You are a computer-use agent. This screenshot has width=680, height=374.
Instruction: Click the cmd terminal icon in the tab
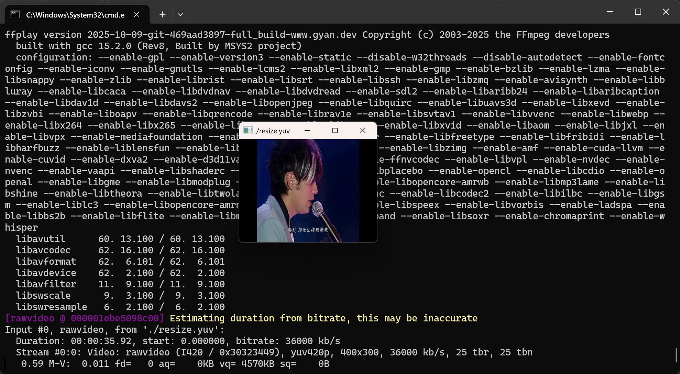pyautogui.click(x=15, y=14)
